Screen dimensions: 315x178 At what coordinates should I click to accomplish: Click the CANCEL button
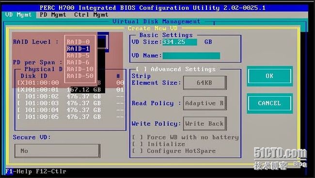coord(269,103)
